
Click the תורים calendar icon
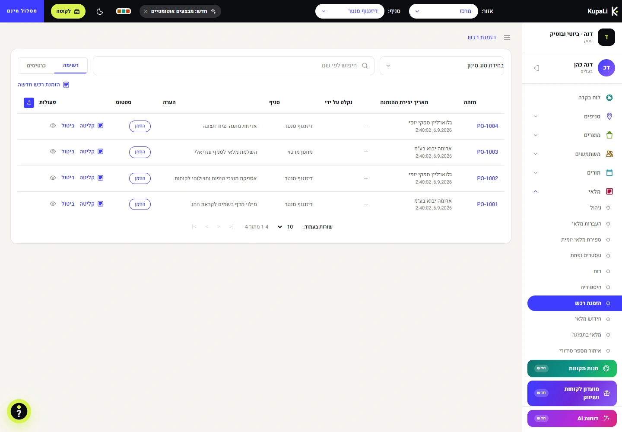click(609, 173)
